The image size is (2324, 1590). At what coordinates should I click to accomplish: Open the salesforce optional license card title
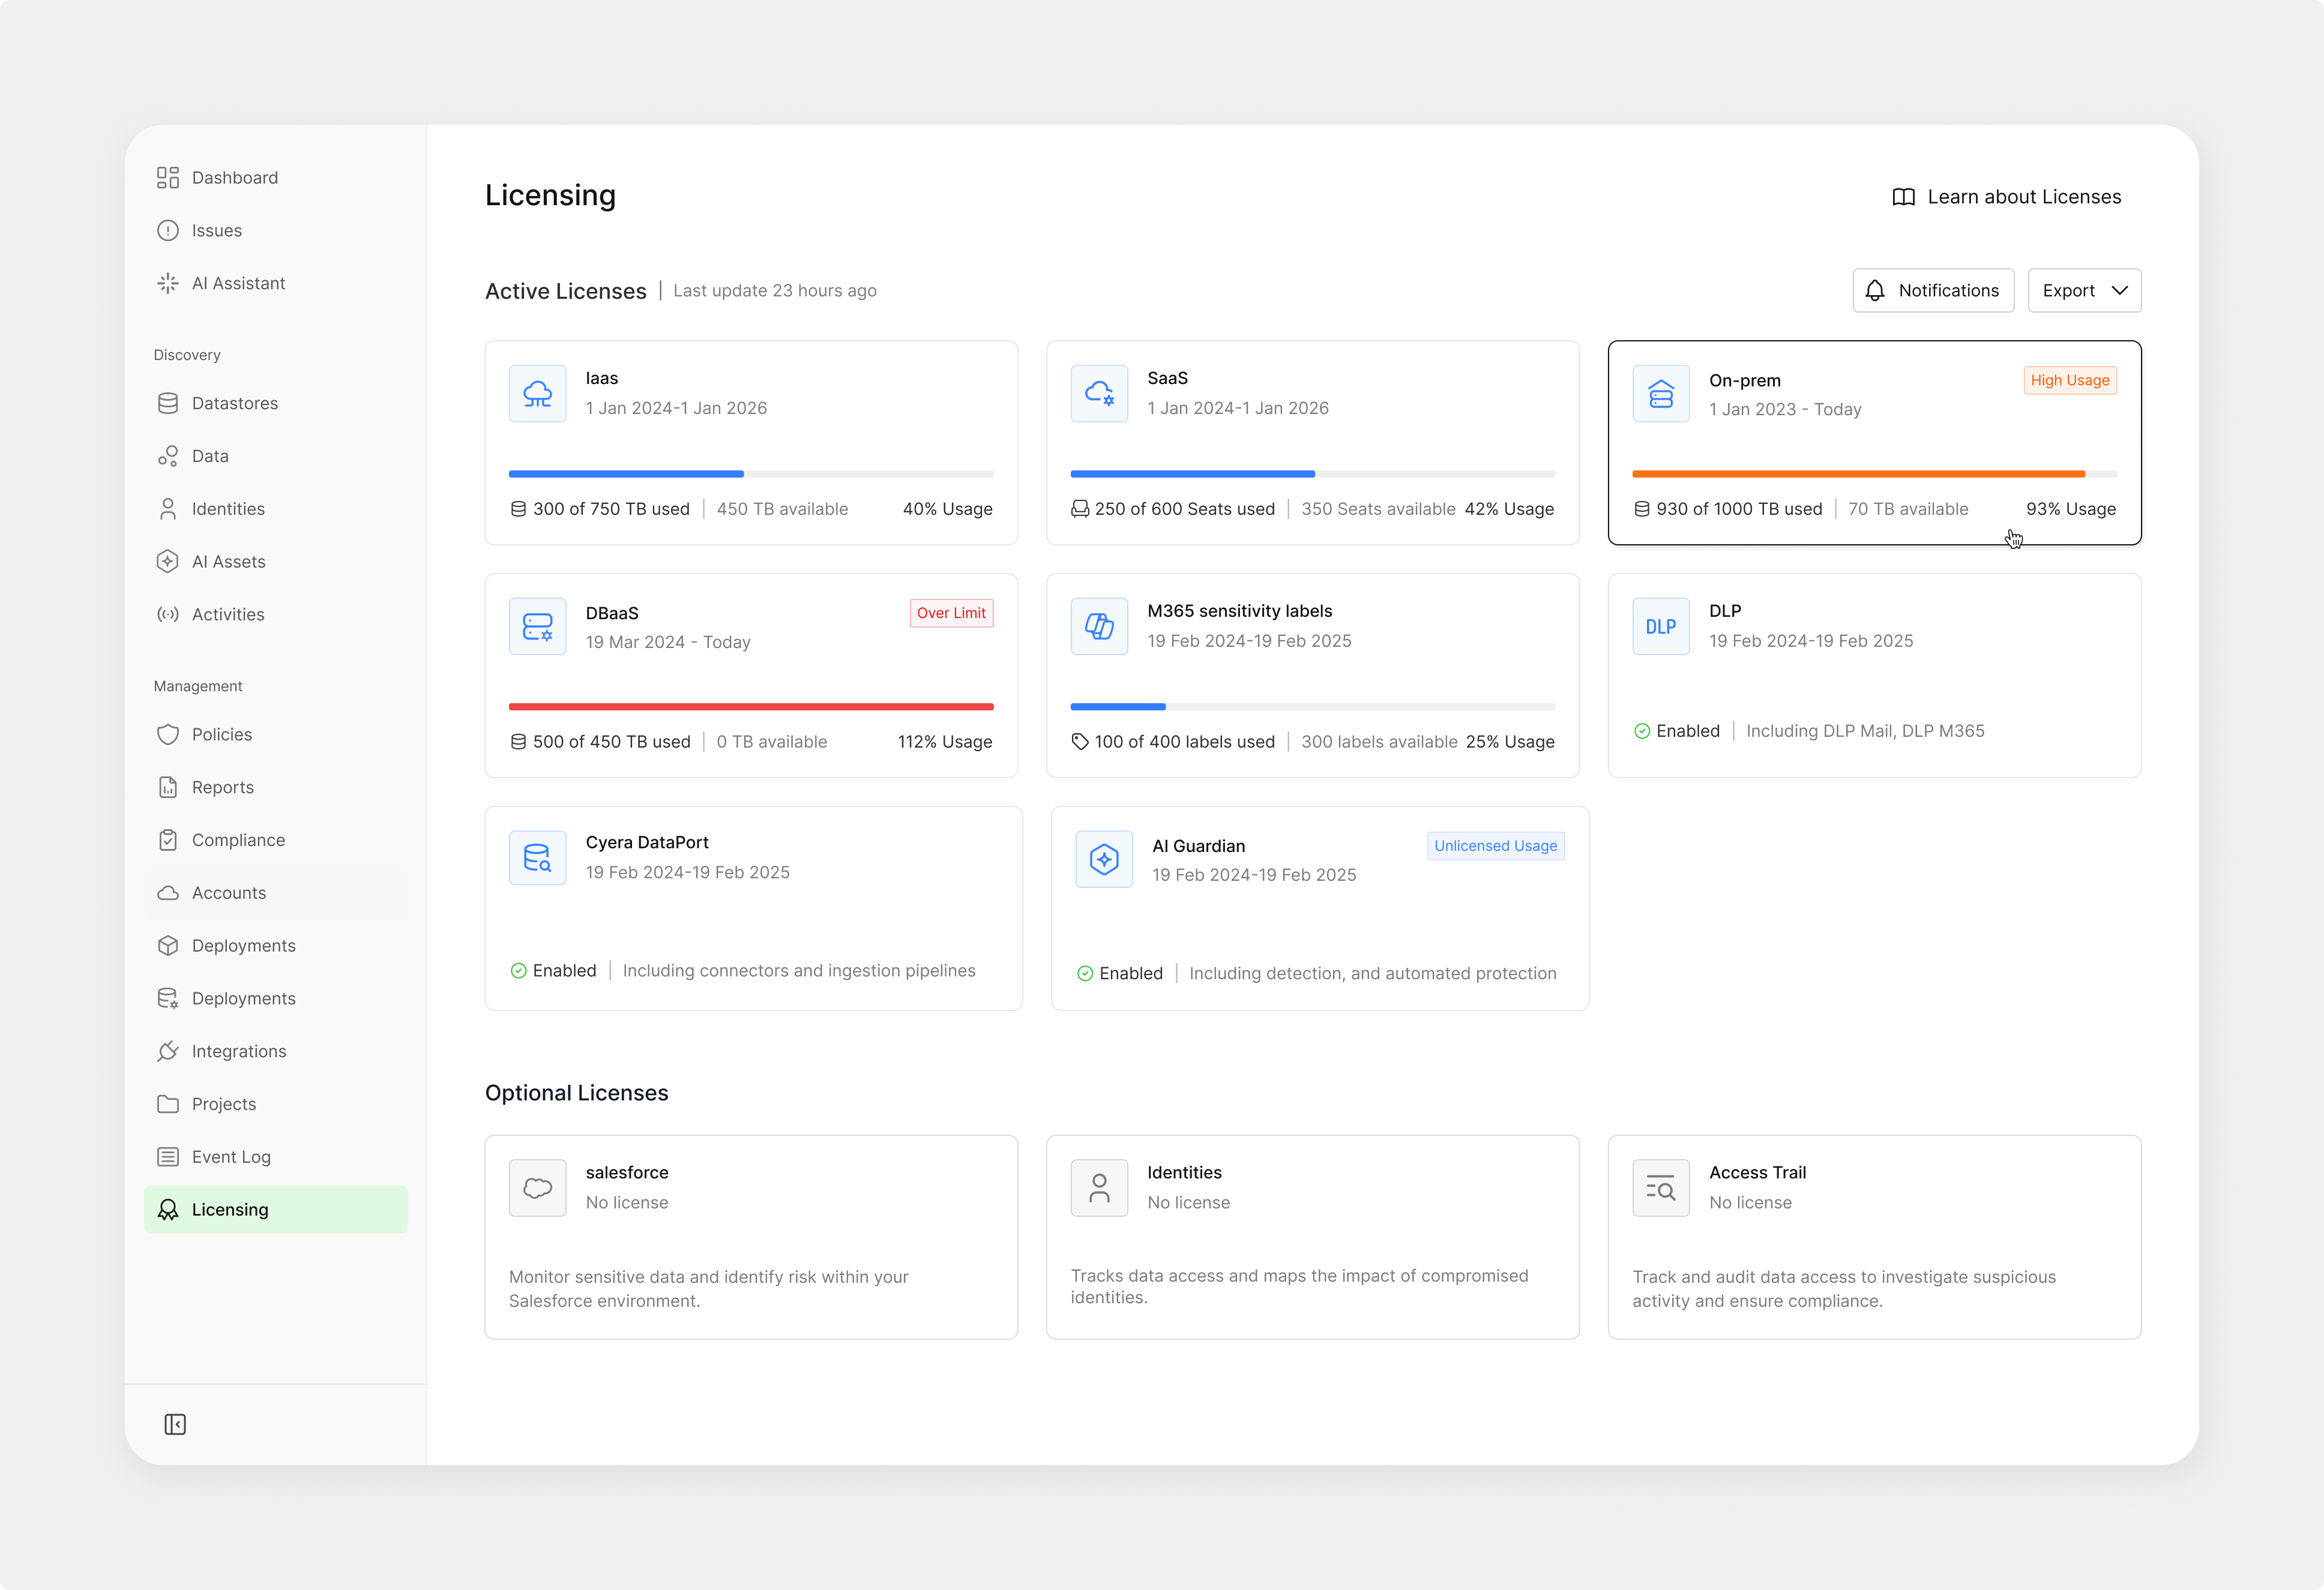click(x=627, y=1172)
